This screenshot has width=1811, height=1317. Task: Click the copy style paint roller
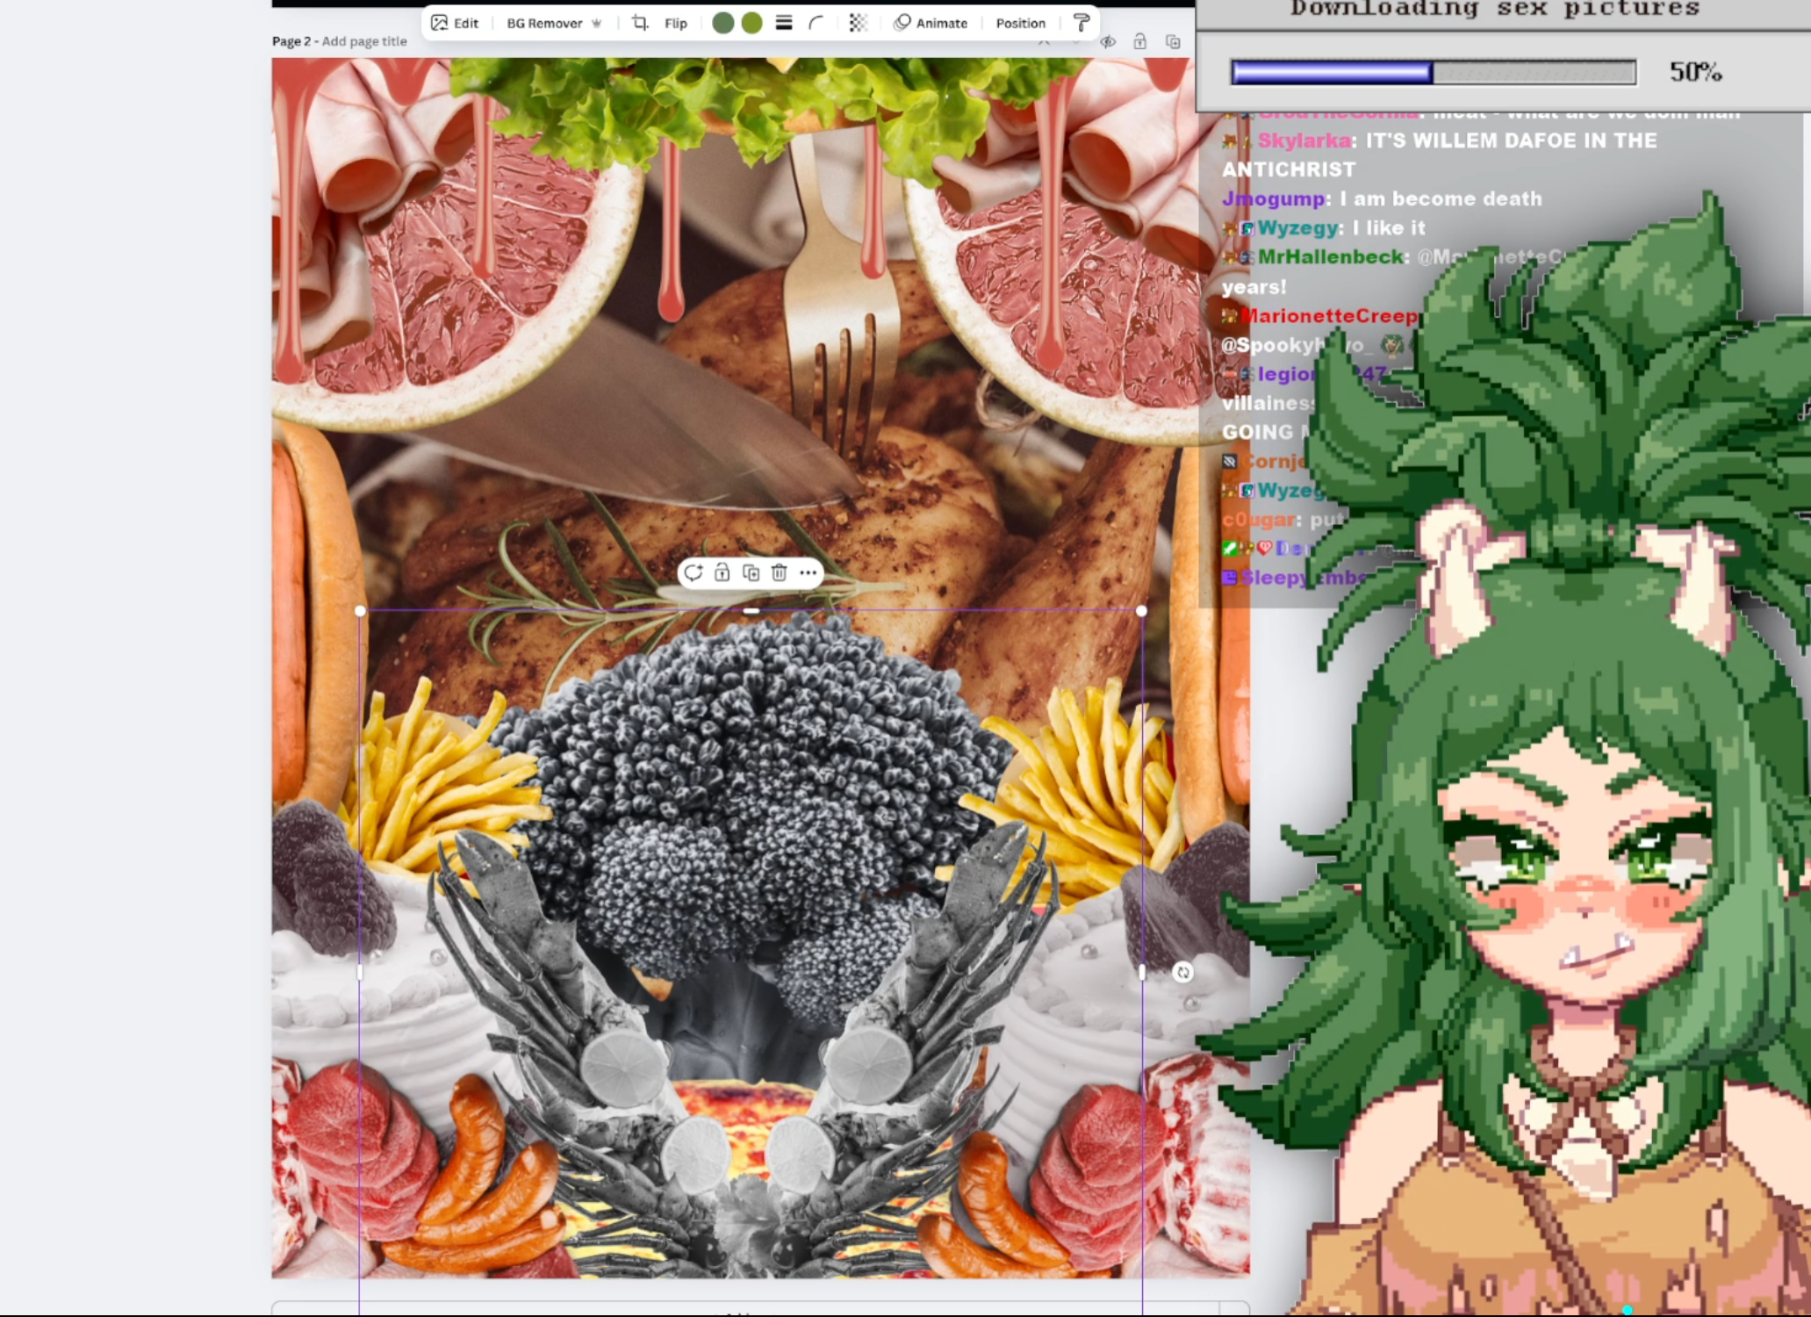(x=1082, y=23)
